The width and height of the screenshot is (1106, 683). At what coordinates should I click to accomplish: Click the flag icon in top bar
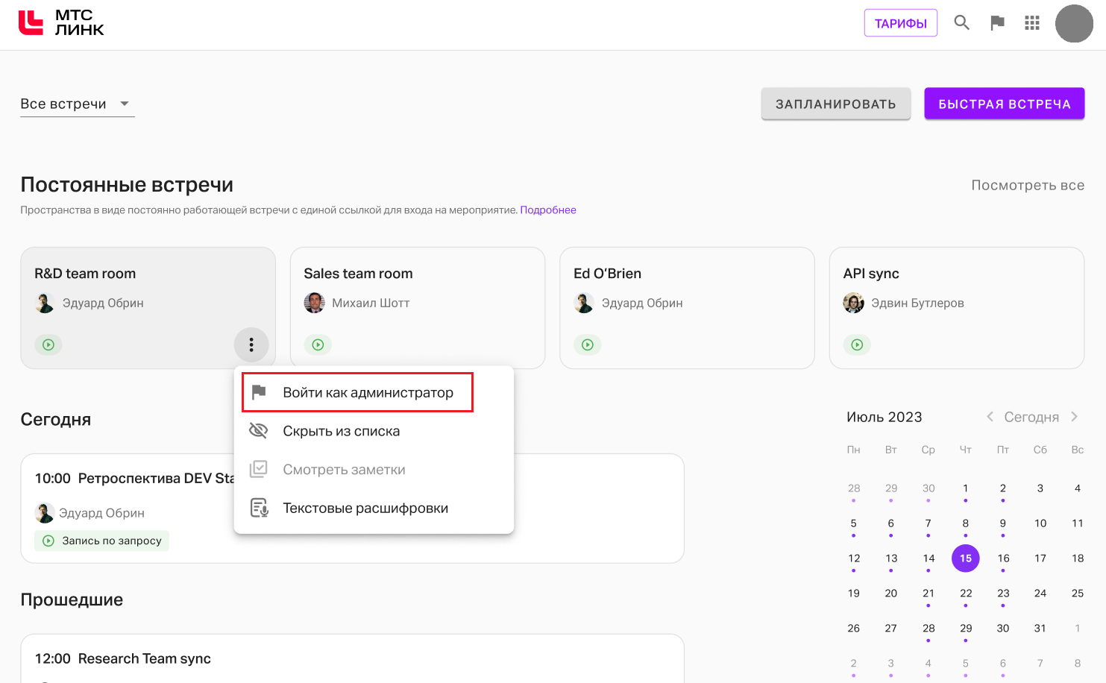(x=997, y=23)
